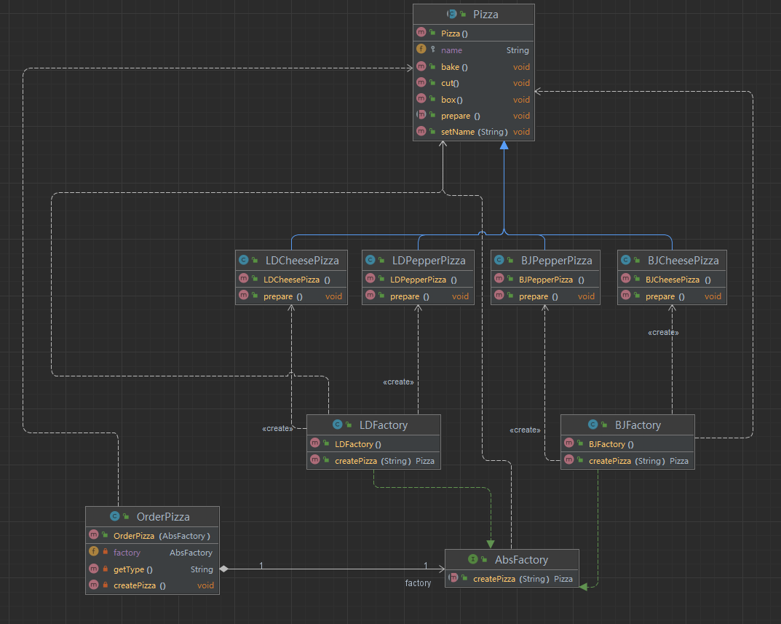Screen dimensions: 781x624
Task: Click class icon on LDCheesePizza header
Action: [x=244, y=260]
